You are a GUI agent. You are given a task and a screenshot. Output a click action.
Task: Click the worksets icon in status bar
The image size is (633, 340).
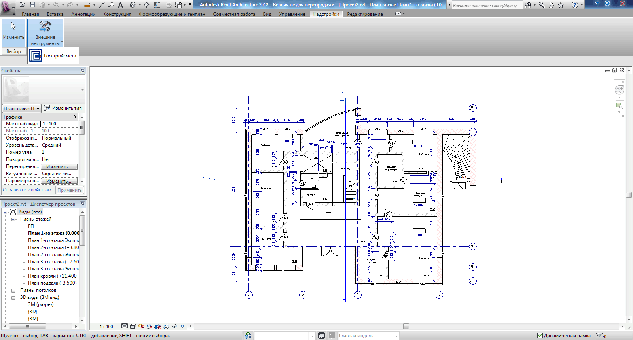[248, 336]
